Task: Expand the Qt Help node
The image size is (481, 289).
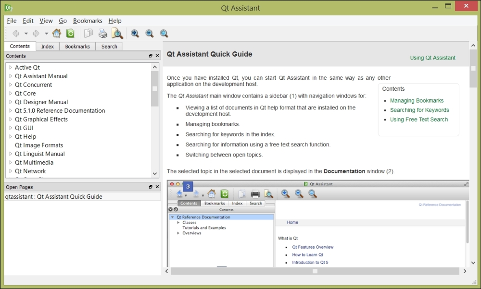Action: [11, 136]
